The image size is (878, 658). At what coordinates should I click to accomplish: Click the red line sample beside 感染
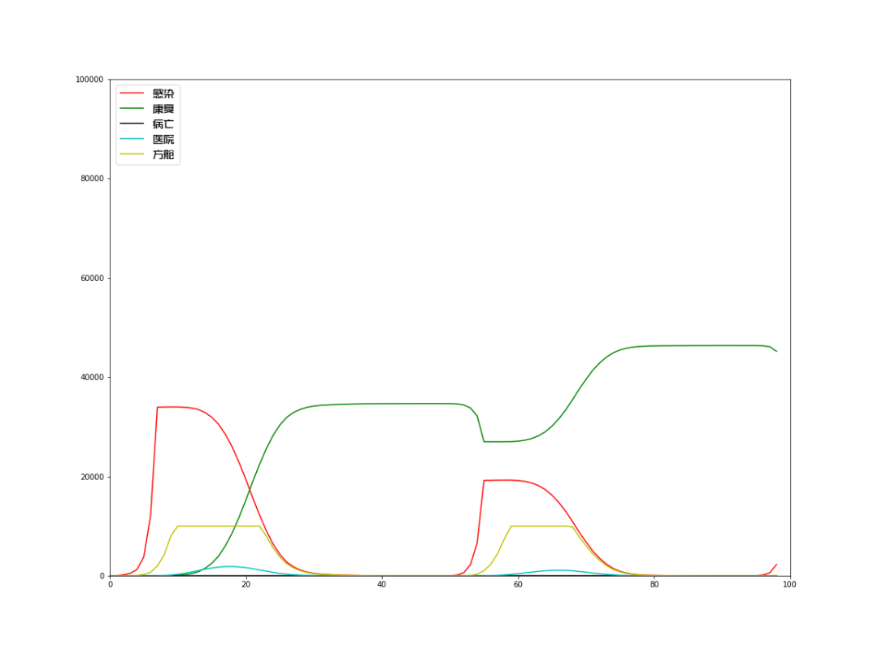[x=133, y=93]
